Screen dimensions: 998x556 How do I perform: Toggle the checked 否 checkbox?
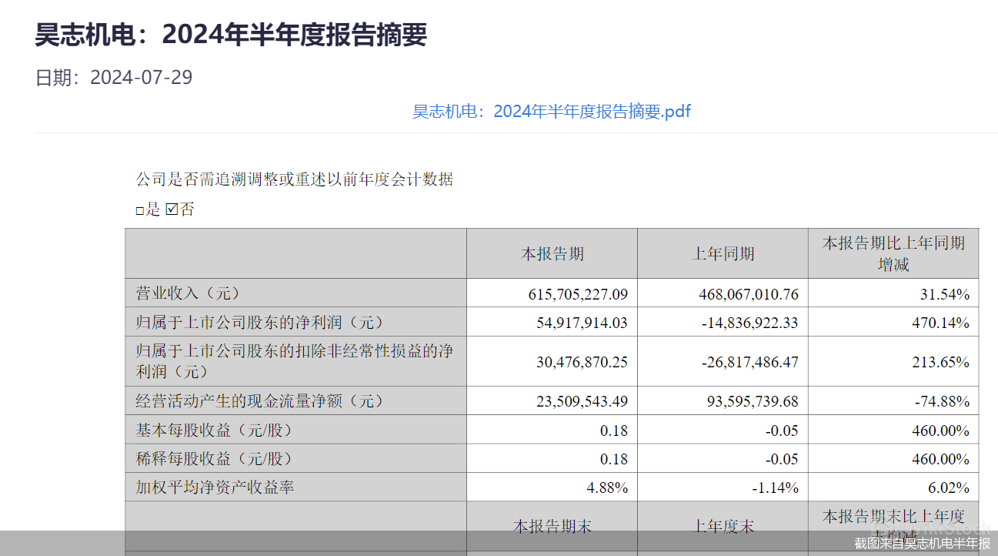172,209
